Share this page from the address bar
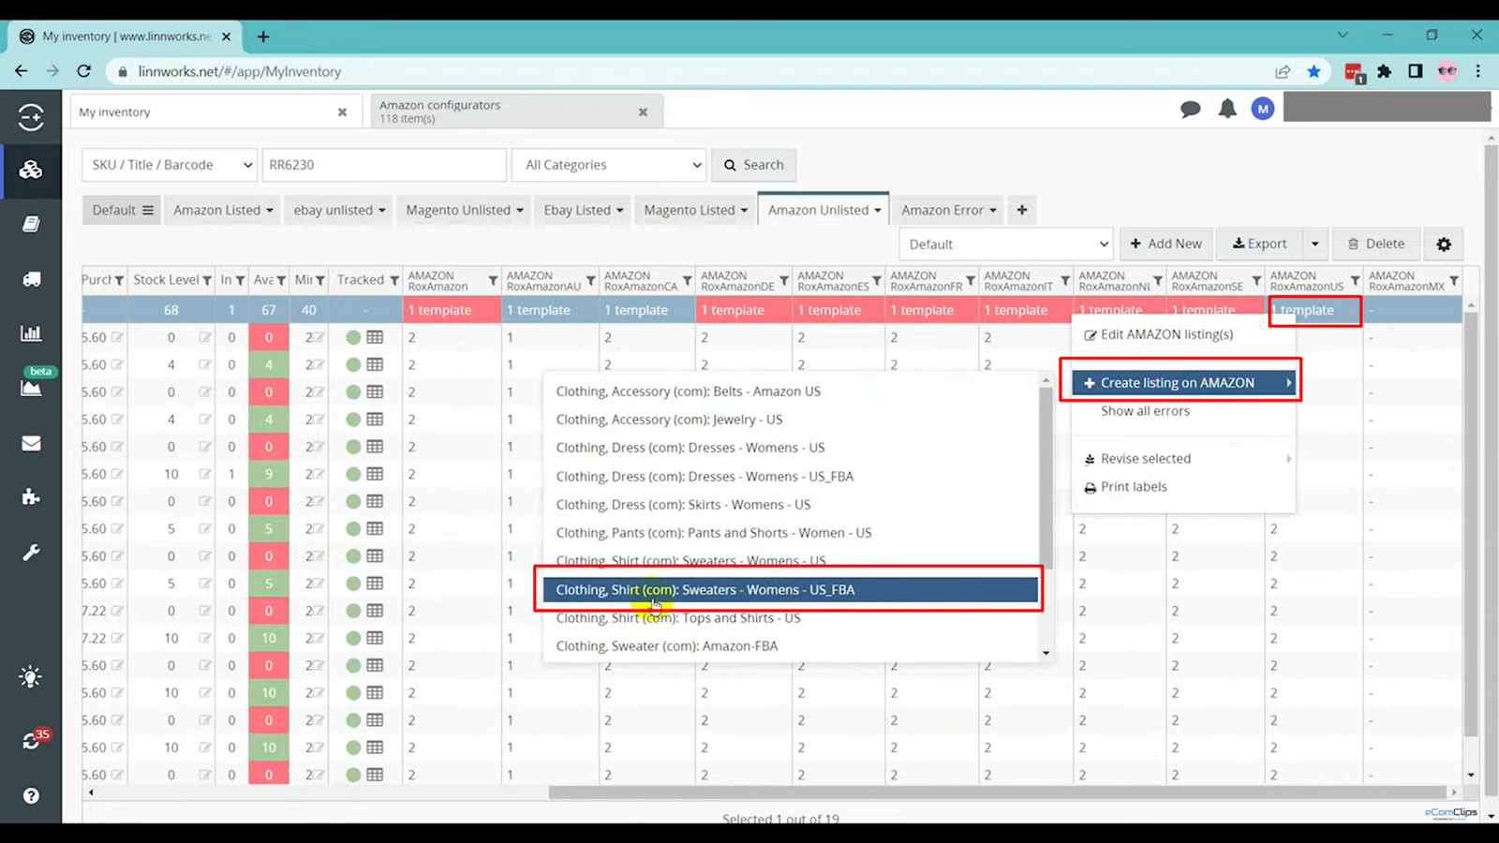 point(1283,71)
